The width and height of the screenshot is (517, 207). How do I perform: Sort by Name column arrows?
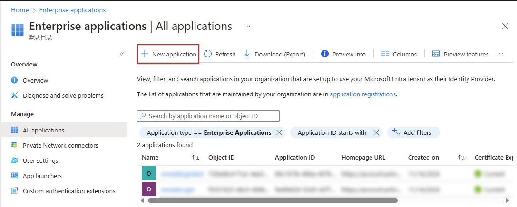click(x=195, y=158)
